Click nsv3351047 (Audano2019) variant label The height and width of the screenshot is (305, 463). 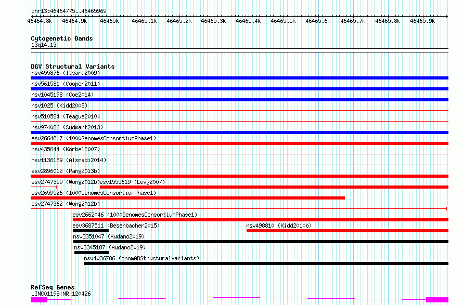(109, 236)
